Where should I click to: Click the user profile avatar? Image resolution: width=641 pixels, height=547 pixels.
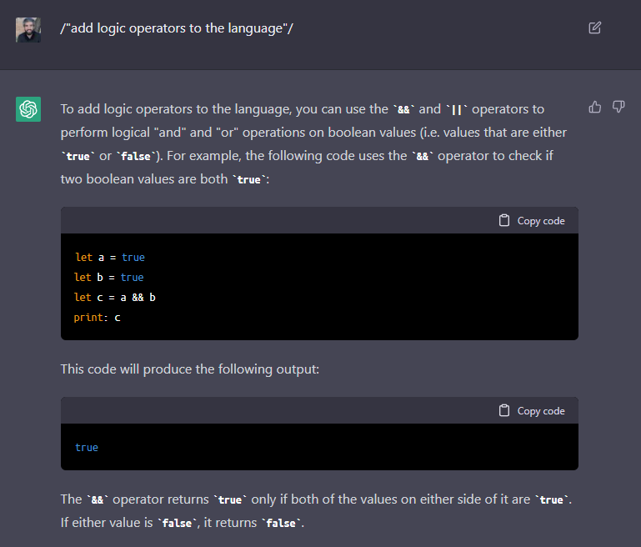coord(28,30)
